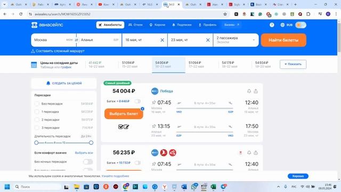Viewport: 341px width, 192px height.
Task: Bookmark this page with the star icon
Action: click(225, 14)
